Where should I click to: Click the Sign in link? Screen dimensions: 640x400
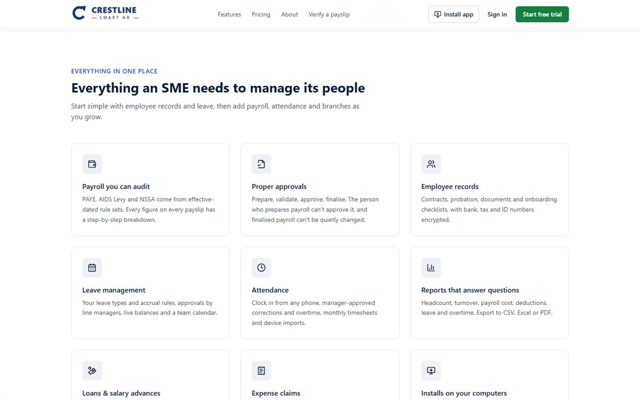497,14
